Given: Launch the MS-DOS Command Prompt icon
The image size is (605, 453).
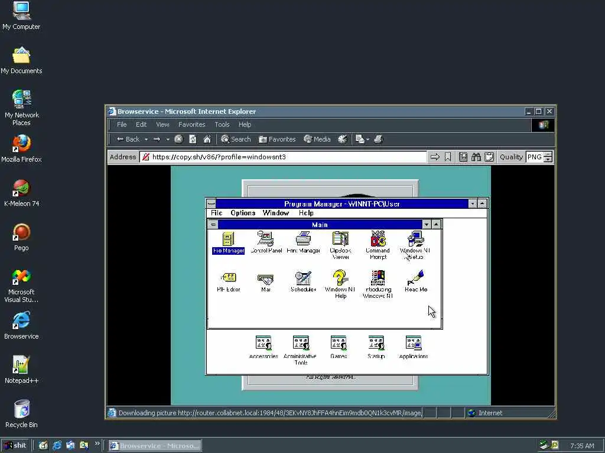Looking at the screenshot, I should click(378, 245).
